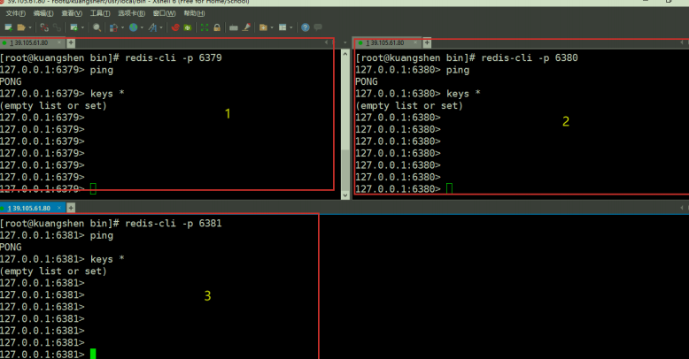Click the font settings icon
Viewport: 689px width, 359px height.
pos(152,27)
